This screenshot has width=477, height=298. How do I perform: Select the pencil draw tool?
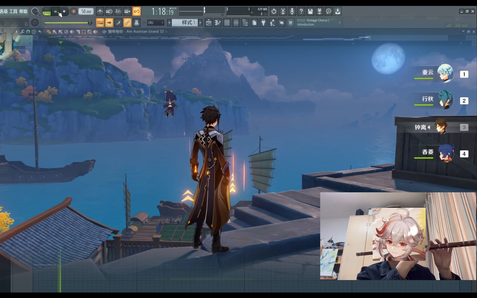click(49, 32)
